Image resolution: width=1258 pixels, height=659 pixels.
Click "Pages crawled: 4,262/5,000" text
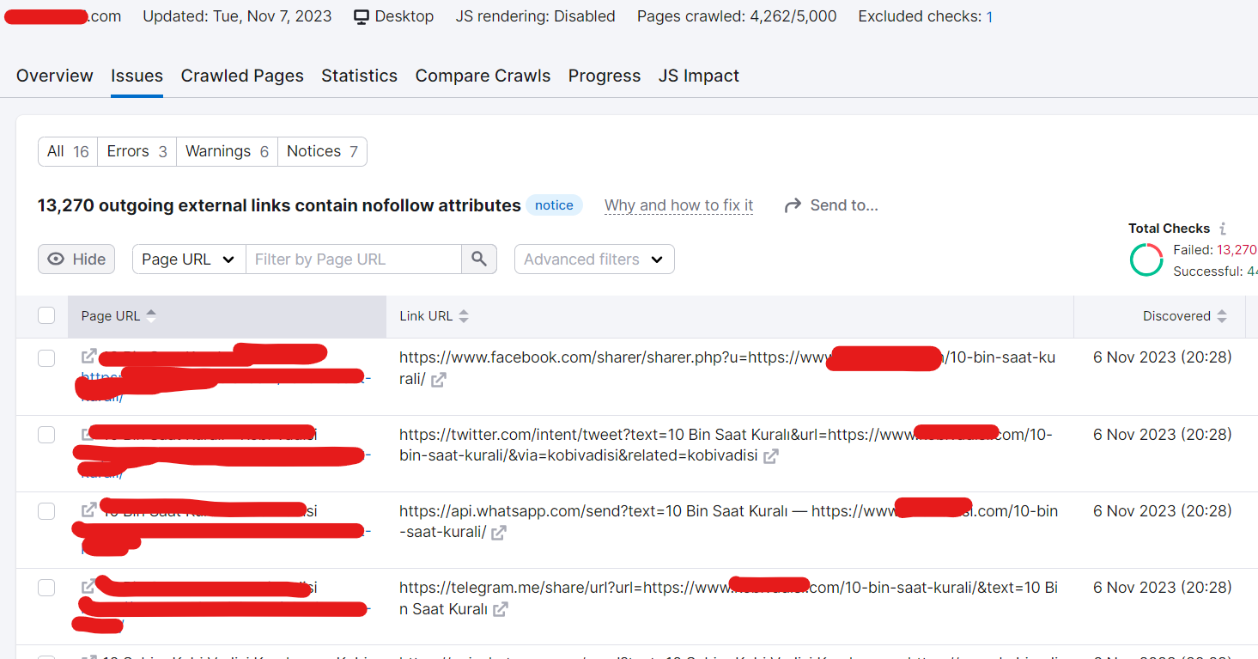[x=737, y=16]
